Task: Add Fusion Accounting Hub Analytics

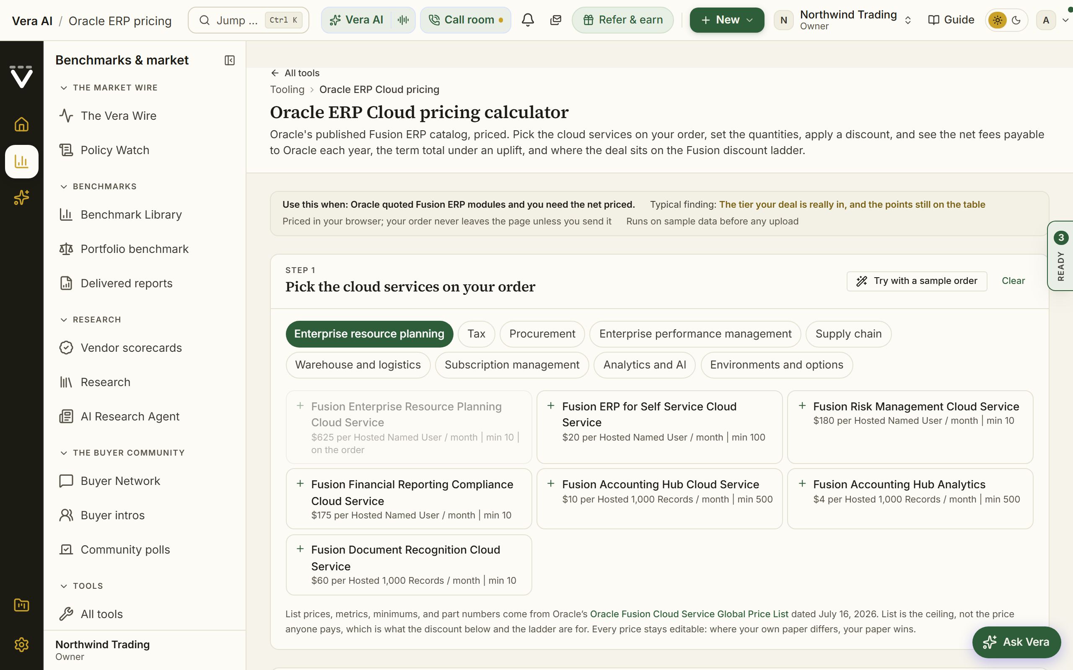Action: click(910, 498)
